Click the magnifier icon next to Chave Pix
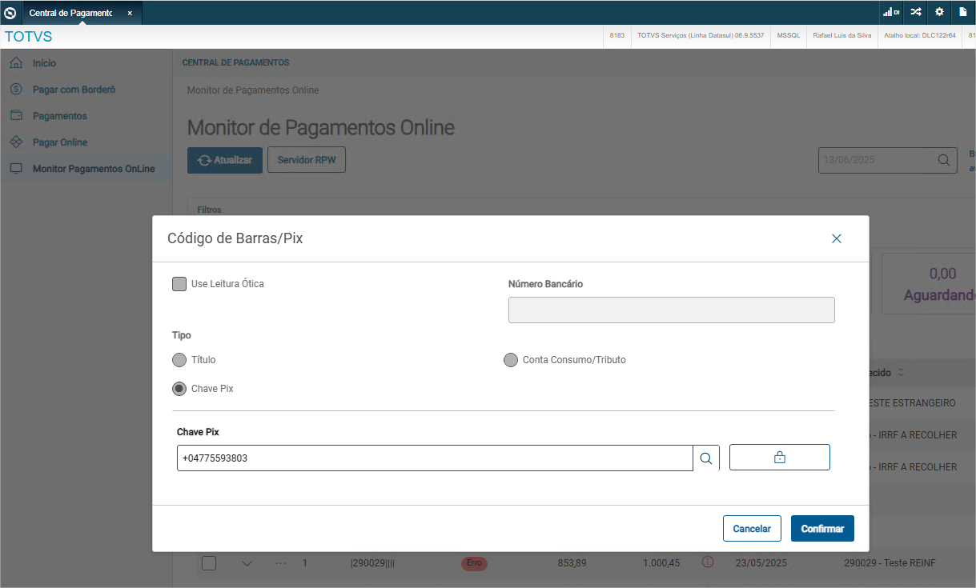The height and width of the screenshot is (588, 976). 706,458
